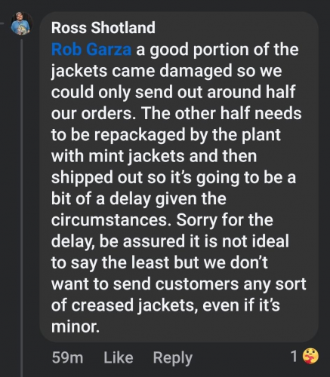Click the final word 'minor.' in the comment
The height and width of the screenshot is (377, 330).
(x=76, y=326)
